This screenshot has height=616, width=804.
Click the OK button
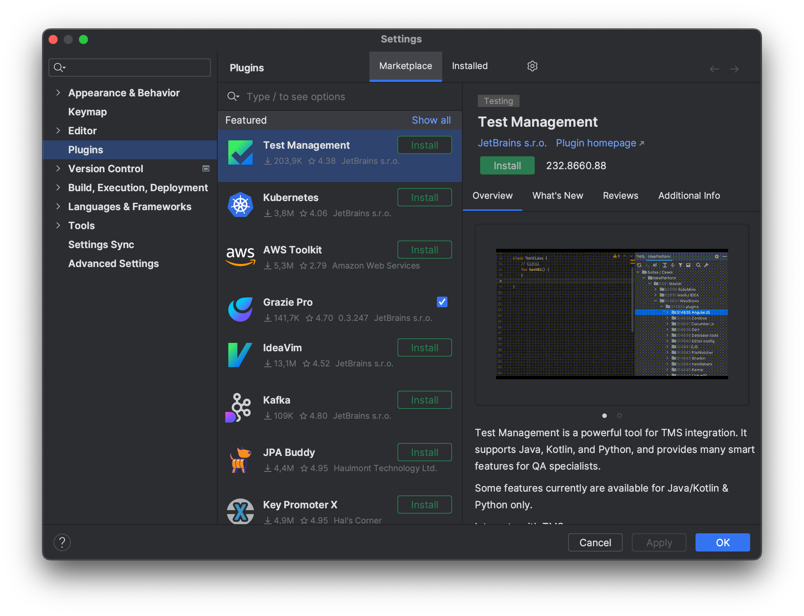(x=722, y=542)
